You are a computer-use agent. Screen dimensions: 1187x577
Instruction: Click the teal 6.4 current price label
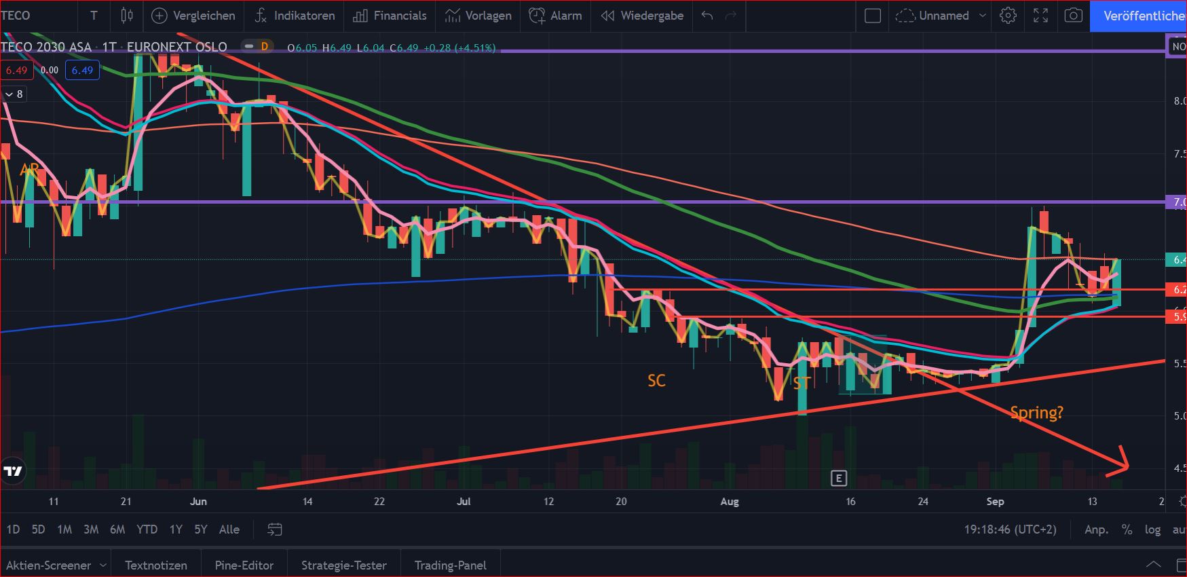pos(1176,259)
